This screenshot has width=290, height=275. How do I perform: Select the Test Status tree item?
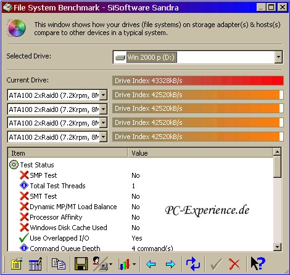pyautogui.click(x=37, y=165)
